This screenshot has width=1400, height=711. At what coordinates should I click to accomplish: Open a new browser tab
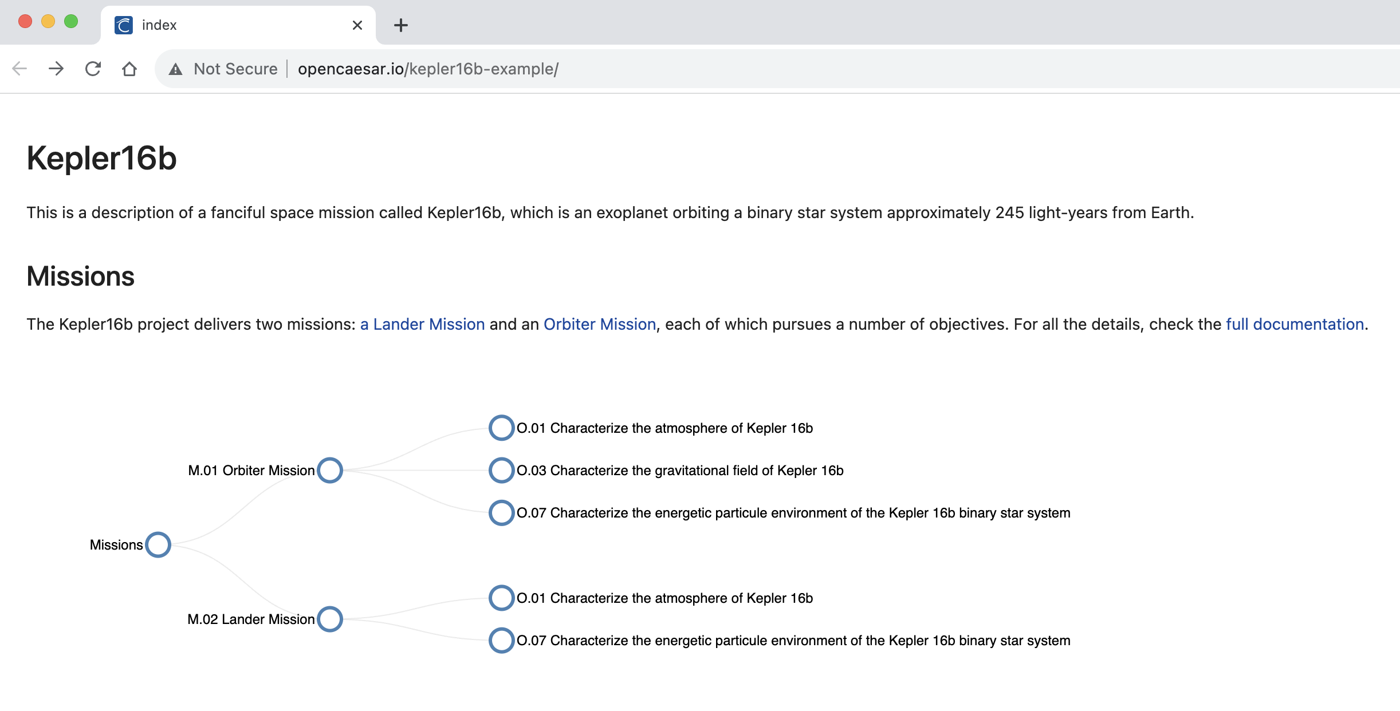click(x=401, y=25)
